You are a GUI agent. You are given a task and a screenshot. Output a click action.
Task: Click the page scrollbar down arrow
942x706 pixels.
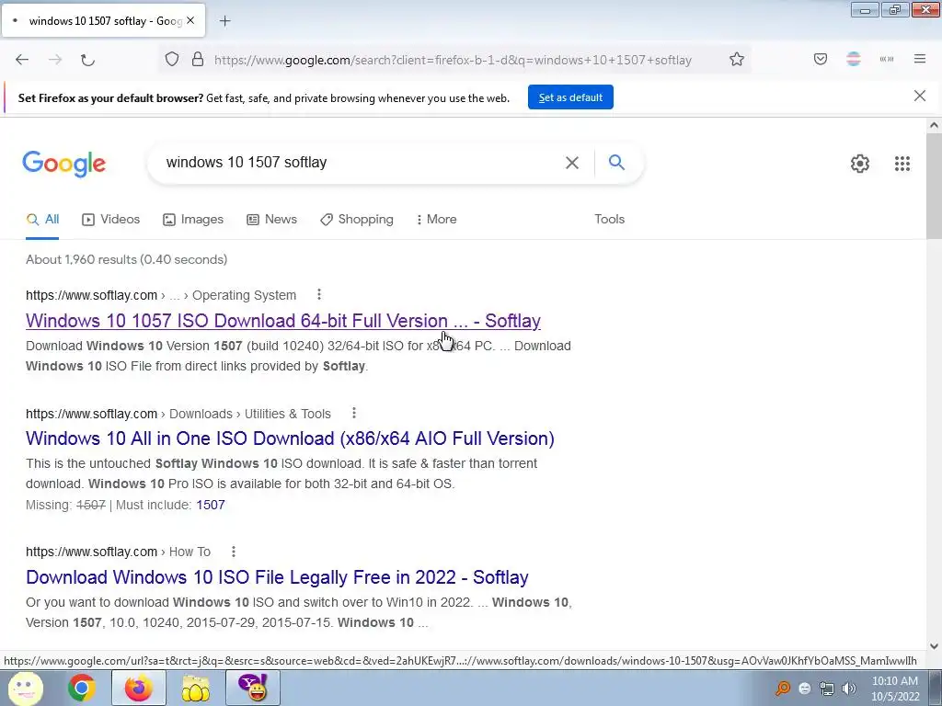pyautogui.click(x=934, y=646)
